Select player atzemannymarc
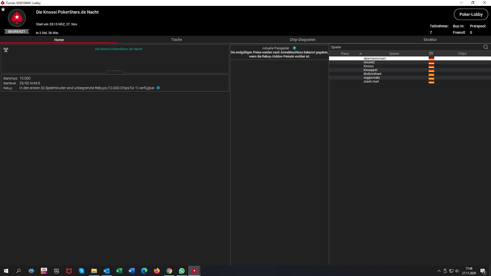 pyautogui.click(x=410, y=59)
